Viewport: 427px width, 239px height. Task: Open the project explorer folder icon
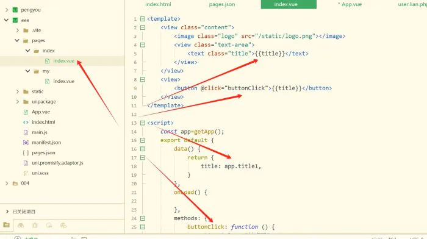tap(6, 225)
